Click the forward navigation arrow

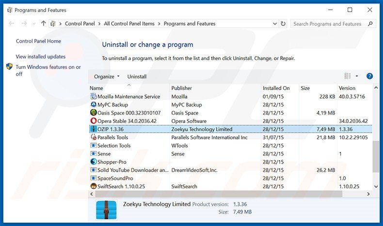click(24, 23)
